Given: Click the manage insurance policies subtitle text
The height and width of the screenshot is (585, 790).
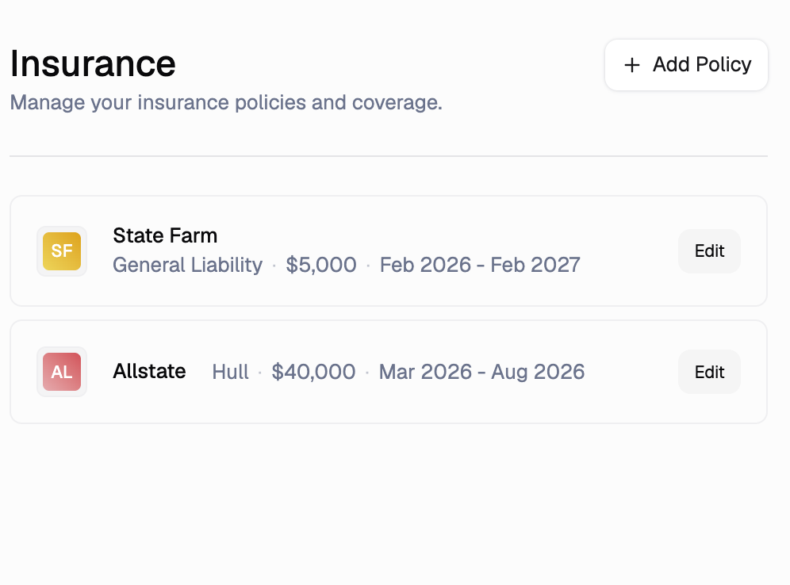Looking at the screenshot, I should (x=225, y=102).
